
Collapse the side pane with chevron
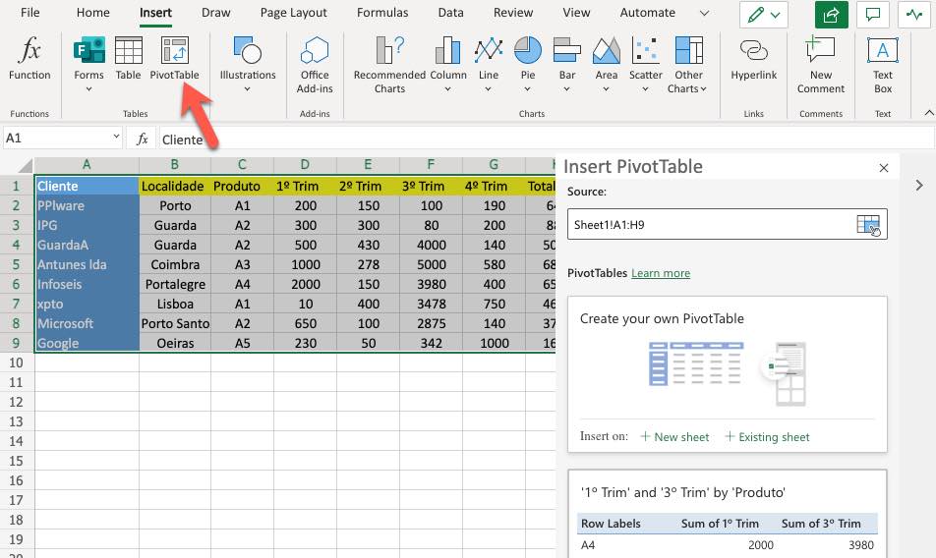pos(919,186)
